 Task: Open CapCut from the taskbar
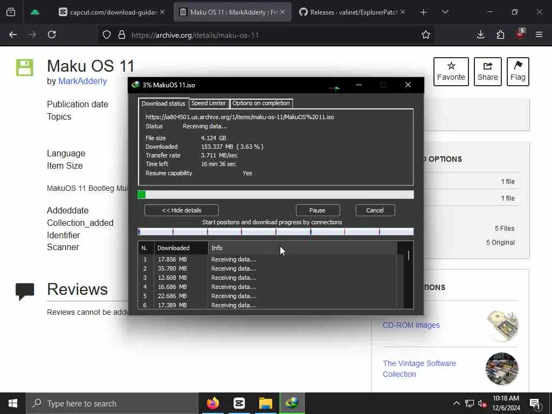[239, 403]
